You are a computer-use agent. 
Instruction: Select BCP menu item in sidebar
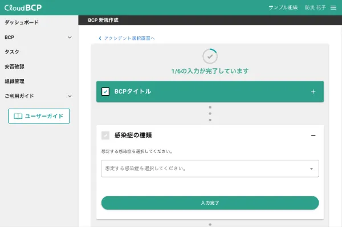pos(9,38)
